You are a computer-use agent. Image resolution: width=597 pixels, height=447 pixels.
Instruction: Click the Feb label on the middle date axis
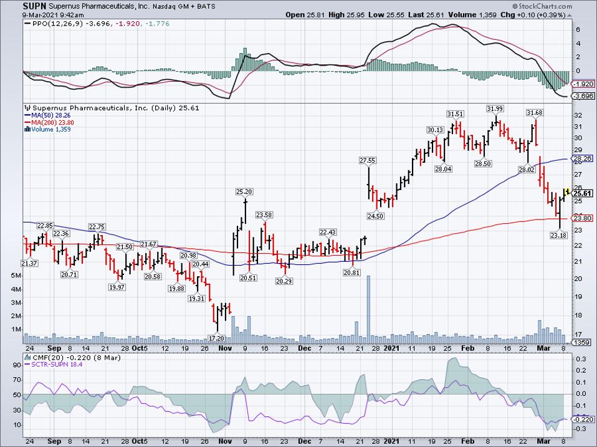point(467,348)
